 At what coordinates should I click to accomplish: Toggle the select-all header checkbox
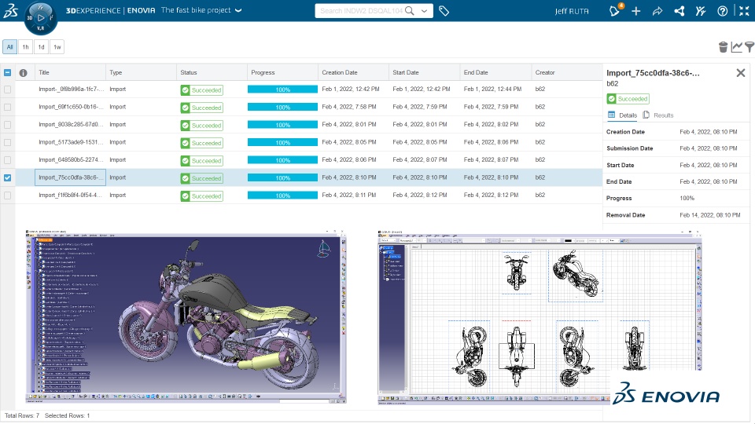click(x=7, y=72)
